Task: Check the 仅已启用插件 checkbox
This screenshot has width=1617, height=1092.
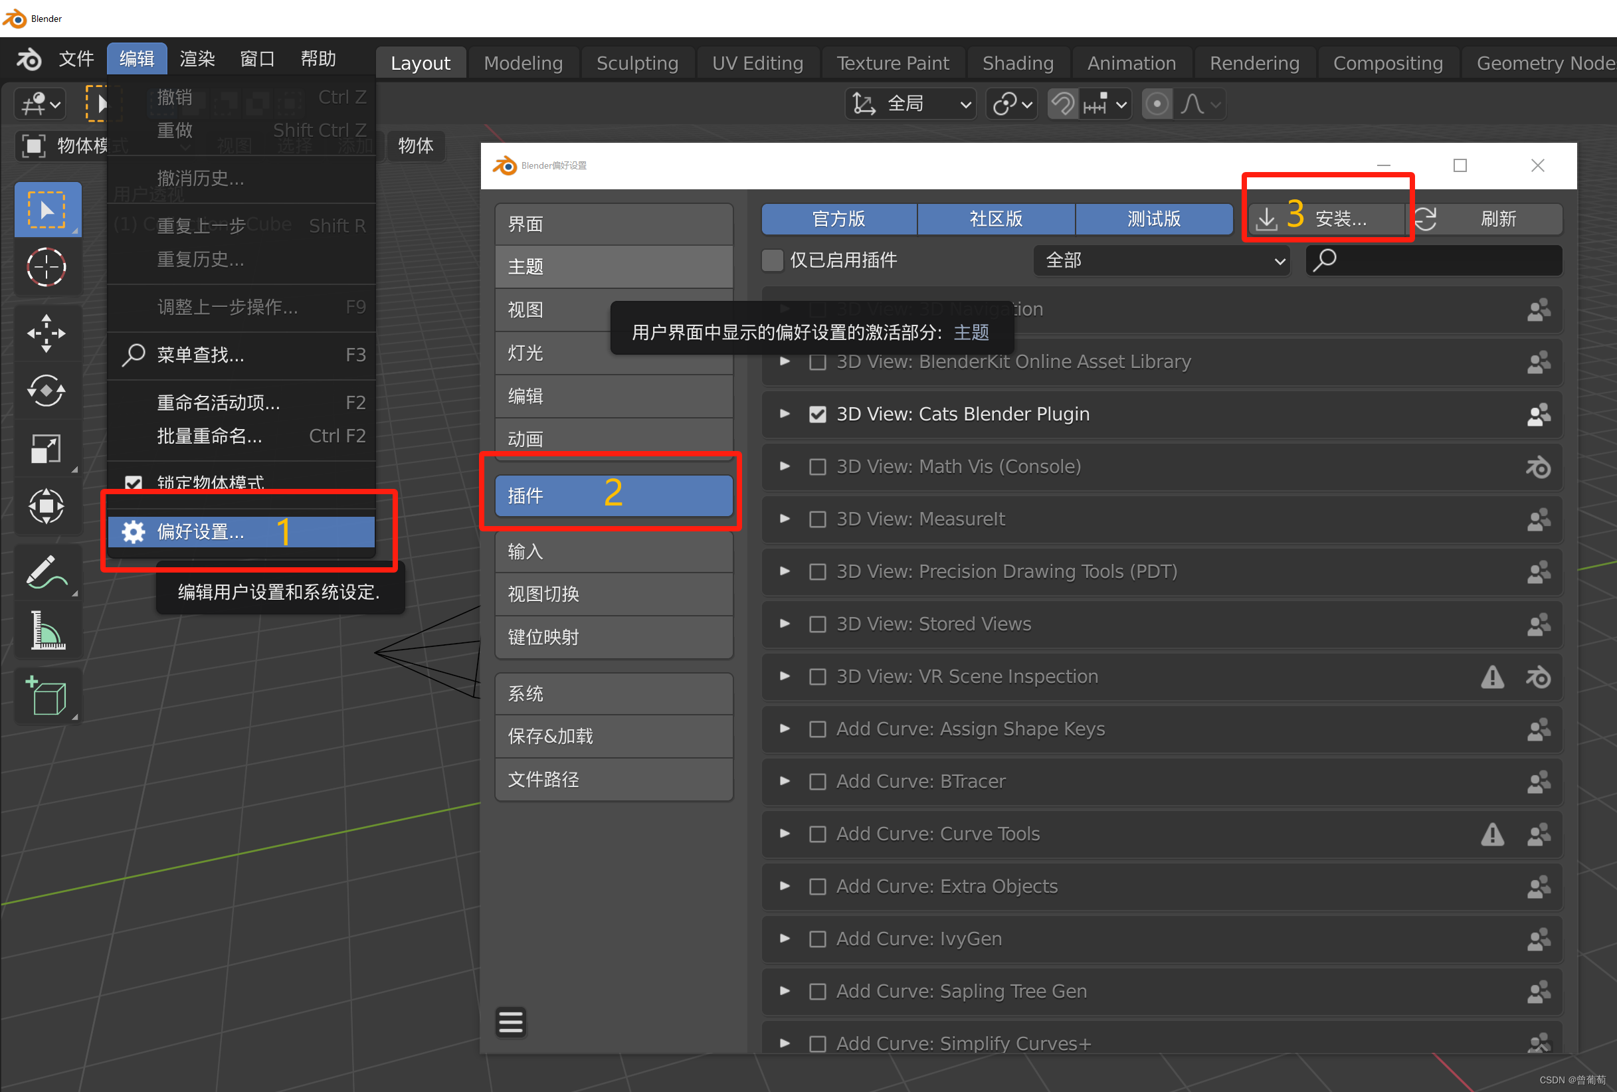Action: click(773, 260)
